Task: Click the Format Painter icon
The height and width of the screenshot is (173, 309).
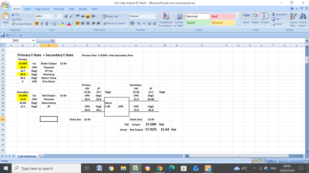Action: coord(13,24)
